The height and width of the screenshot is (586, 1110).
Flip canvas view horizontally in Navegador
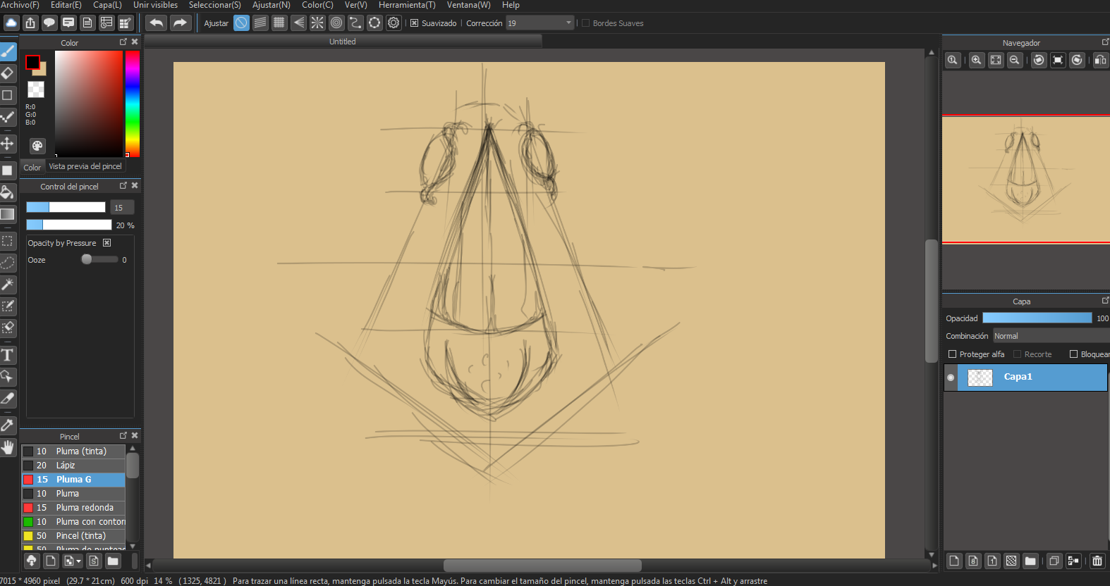(x=1101, y=61)
